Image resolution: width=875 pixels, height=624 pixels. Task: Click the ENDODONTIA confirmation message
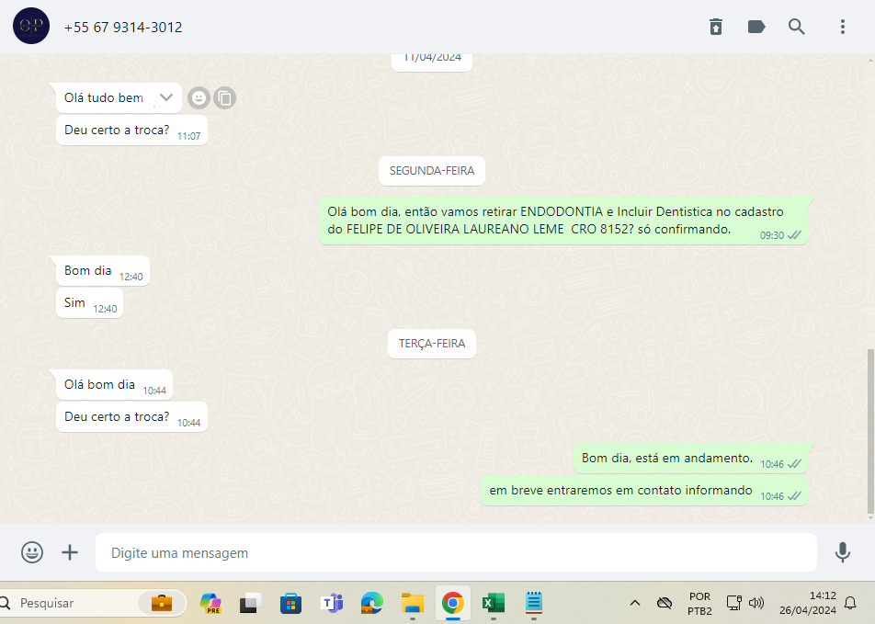(x=563, y=221)
